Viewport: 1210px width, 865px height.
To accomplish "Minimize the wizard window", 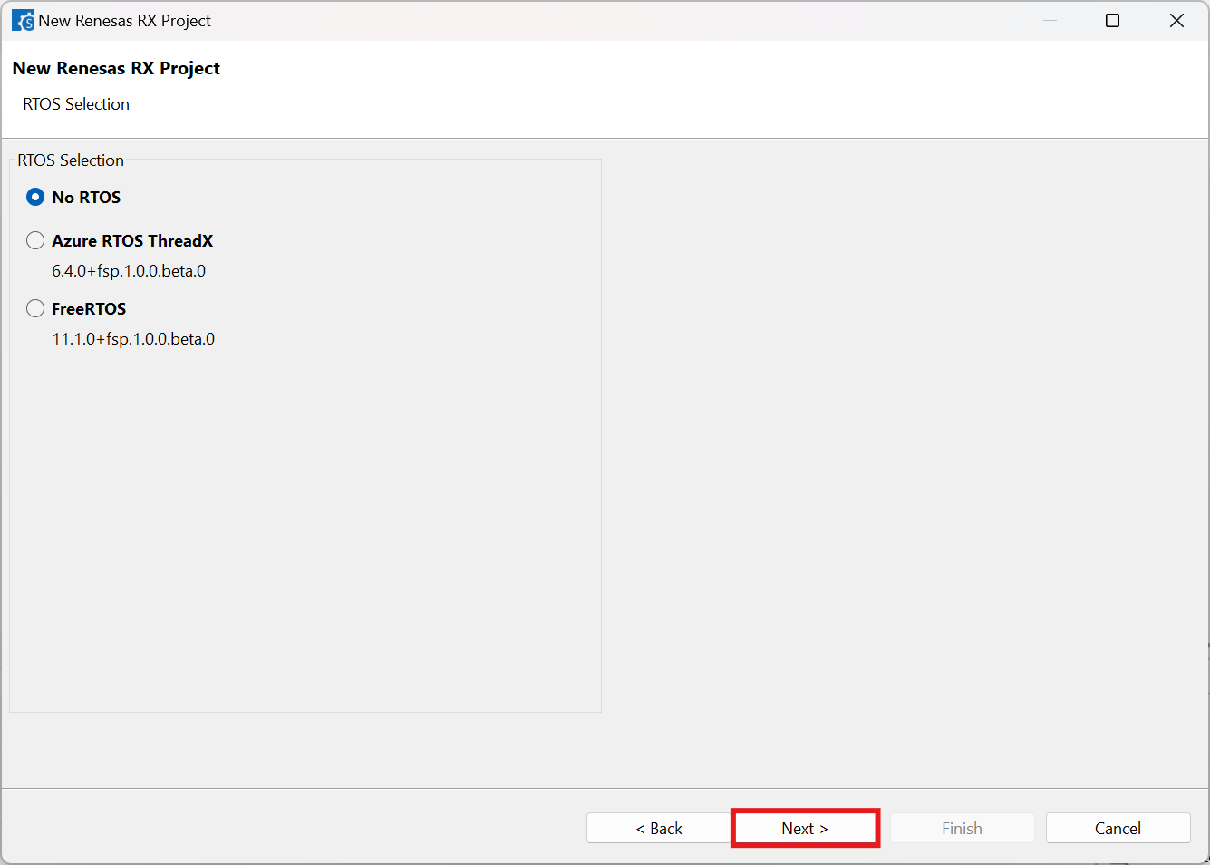I will pos(1050,20).
